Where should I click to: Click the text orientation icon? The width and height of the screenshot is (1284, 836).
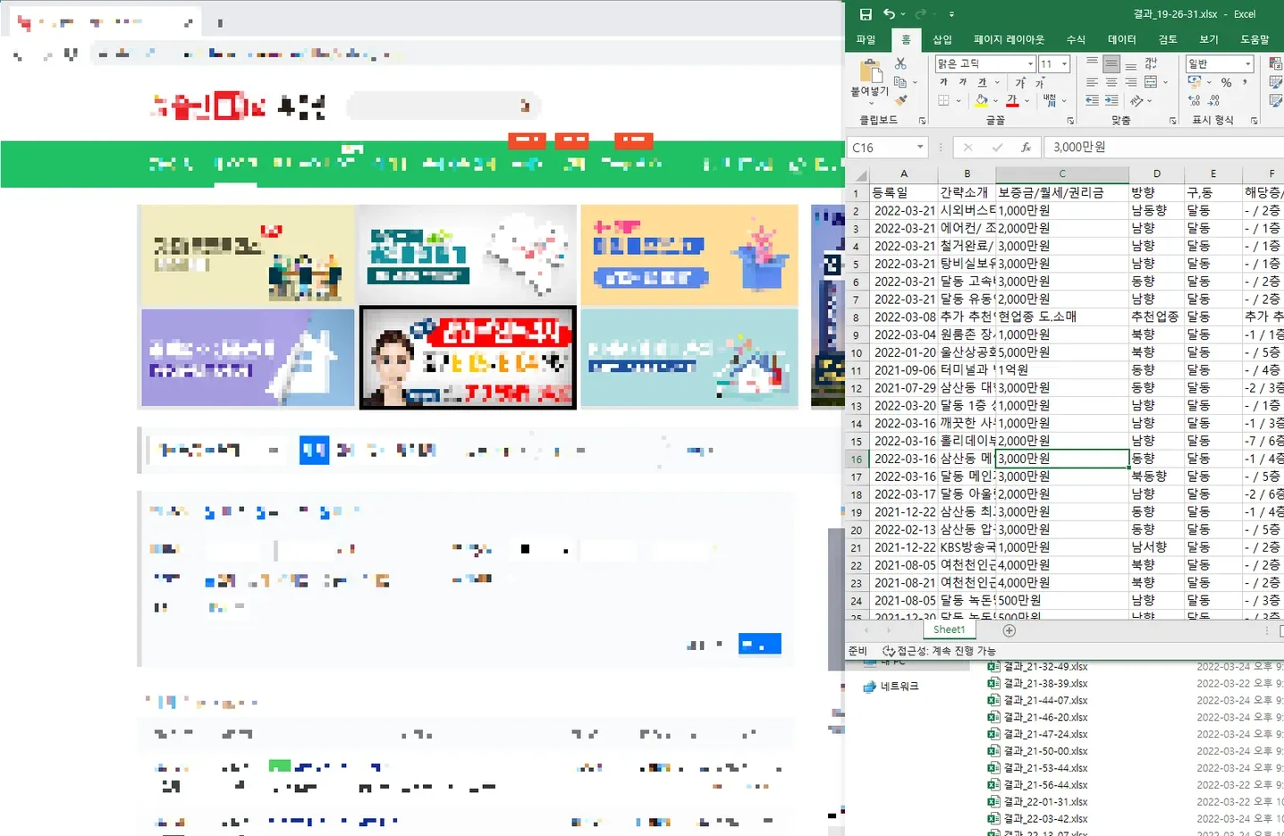[1136, 101]
